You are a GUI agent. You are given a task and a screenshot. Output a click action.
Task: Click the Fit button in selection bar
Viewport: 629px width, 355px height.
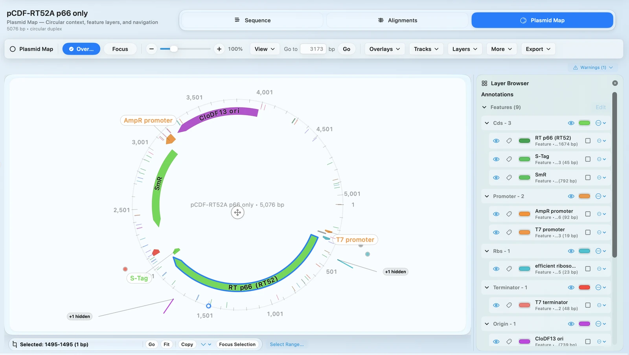pyautogui.click(x=167, y=344)
